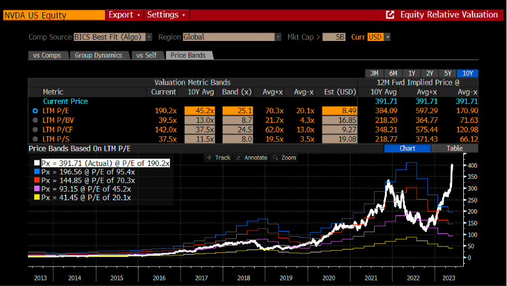Click the Price Bands Based On LTM P/E title

80,149
